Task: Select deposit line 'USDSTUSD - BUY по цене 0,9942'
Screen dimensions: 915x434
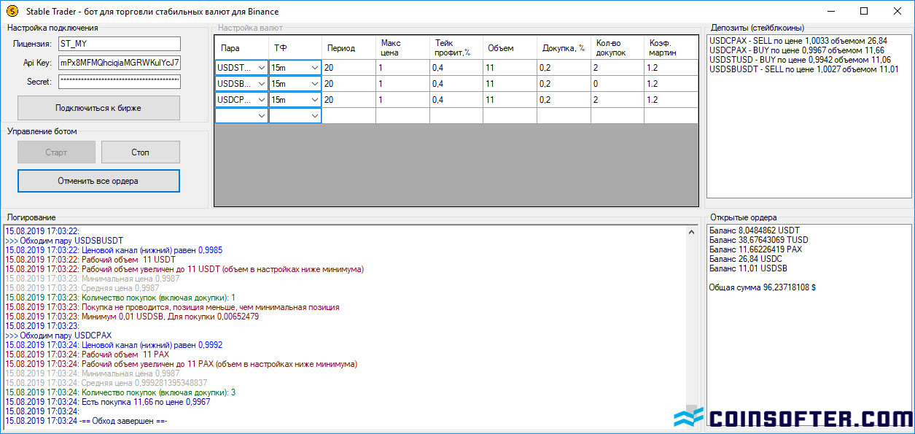Action: (x=801, y=60)
